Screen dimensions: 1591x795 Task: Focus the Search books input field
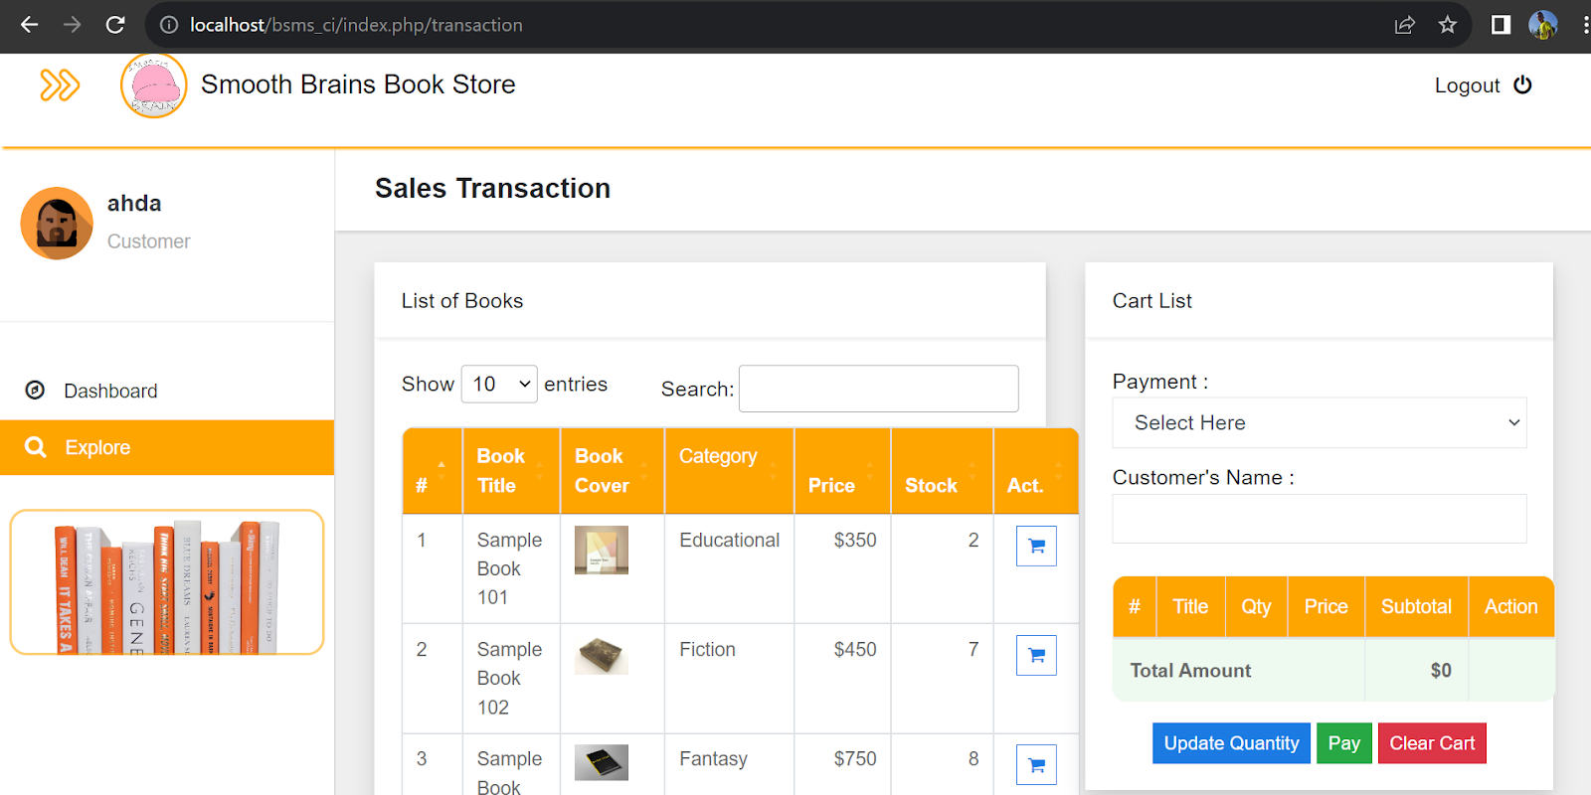[878, 389]
